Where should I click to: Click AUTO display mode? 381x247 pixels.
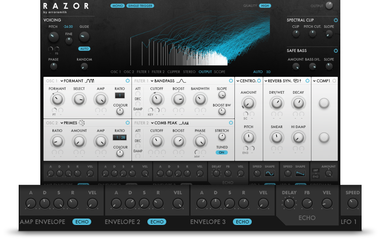[x=258, y=72]
